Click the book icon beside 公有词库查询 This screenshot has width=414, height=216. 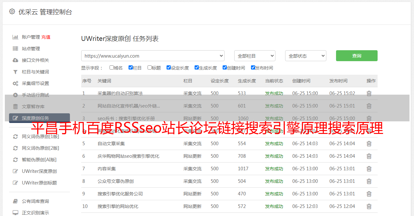click(15, 201)
